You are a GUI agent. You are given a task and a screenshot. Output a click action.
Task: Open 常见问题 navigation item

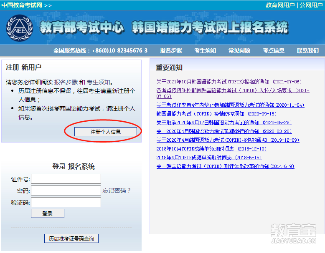(x=239, y=50)
